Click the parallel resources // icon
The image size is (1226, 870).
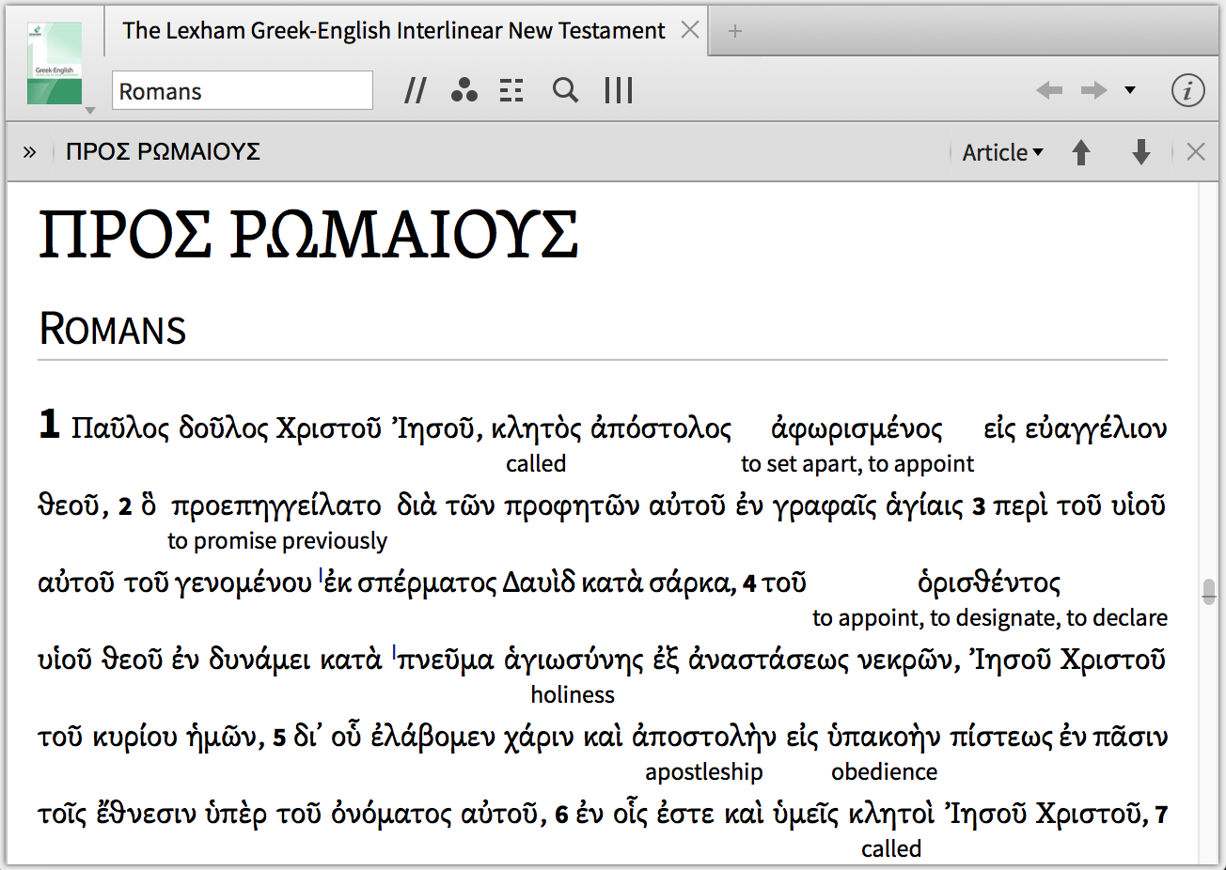415,90
